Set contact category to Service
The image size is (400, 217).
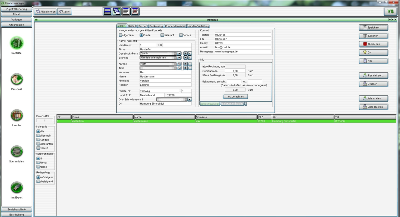coord(181,35)
